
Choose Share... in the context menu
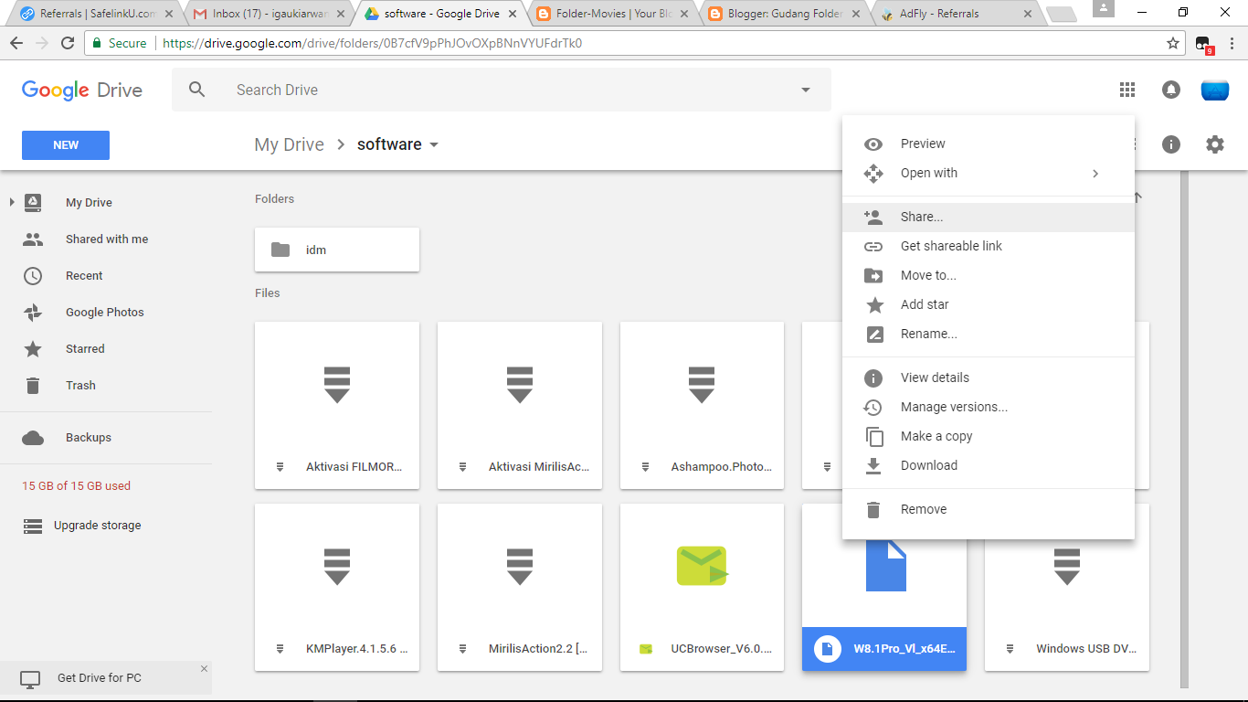[989, 217]
